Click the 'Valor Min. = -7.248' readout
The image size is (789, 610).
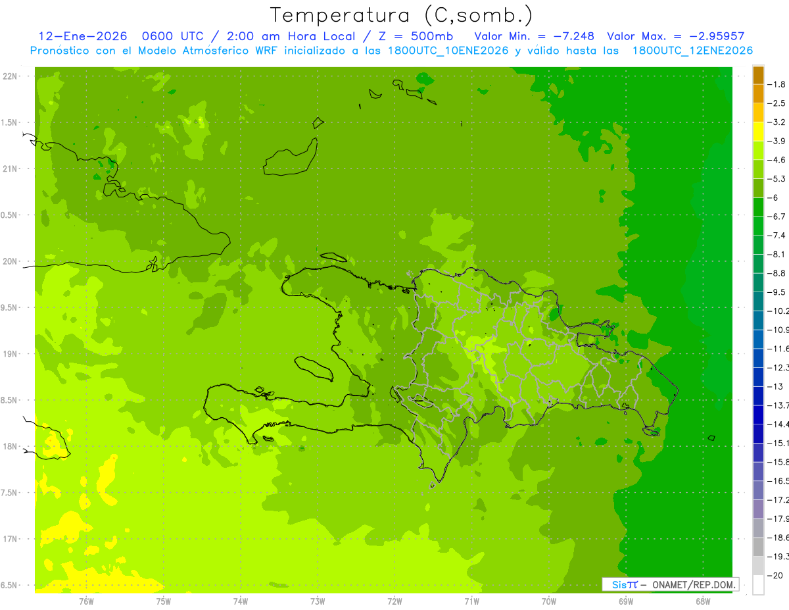point(535,36)
